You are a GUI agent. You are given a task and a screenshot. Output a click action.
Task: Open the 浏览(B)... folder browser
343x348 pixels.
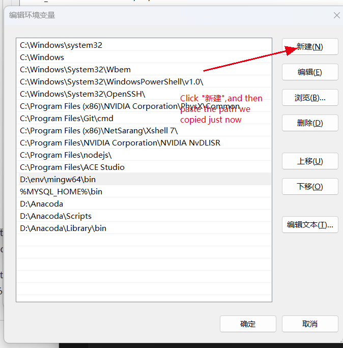310,98
